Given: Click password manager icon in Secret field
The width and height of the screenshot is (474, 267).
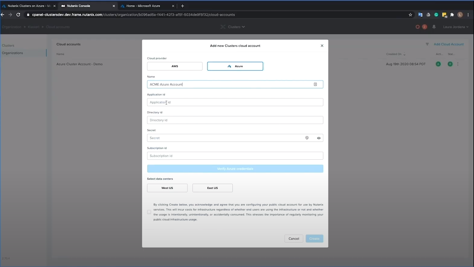Looking at the screenshot, I should click(x=307, y=138).
